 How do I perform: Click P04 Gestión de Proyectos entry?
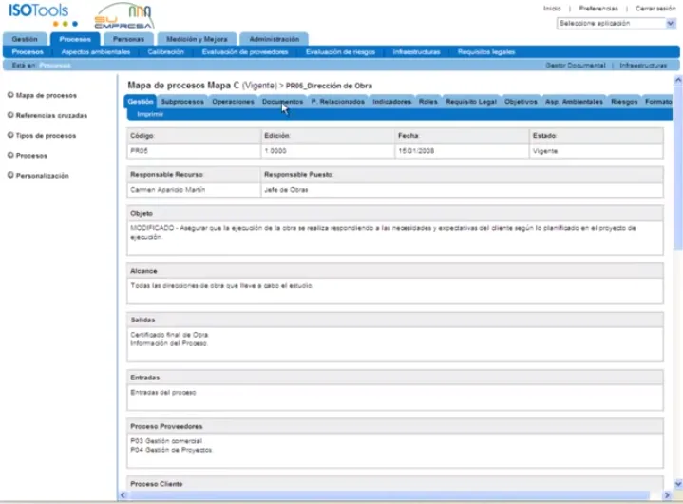pos(171,450)
